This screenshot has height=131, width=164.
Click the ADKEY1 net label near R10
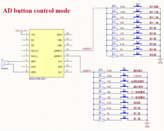tap(87, 71)
